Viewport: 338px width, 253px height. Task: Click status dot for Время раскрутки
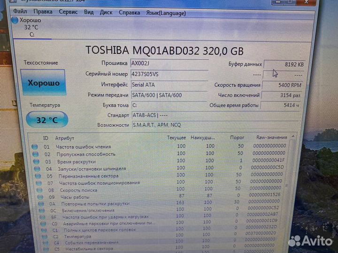(36, 162)
